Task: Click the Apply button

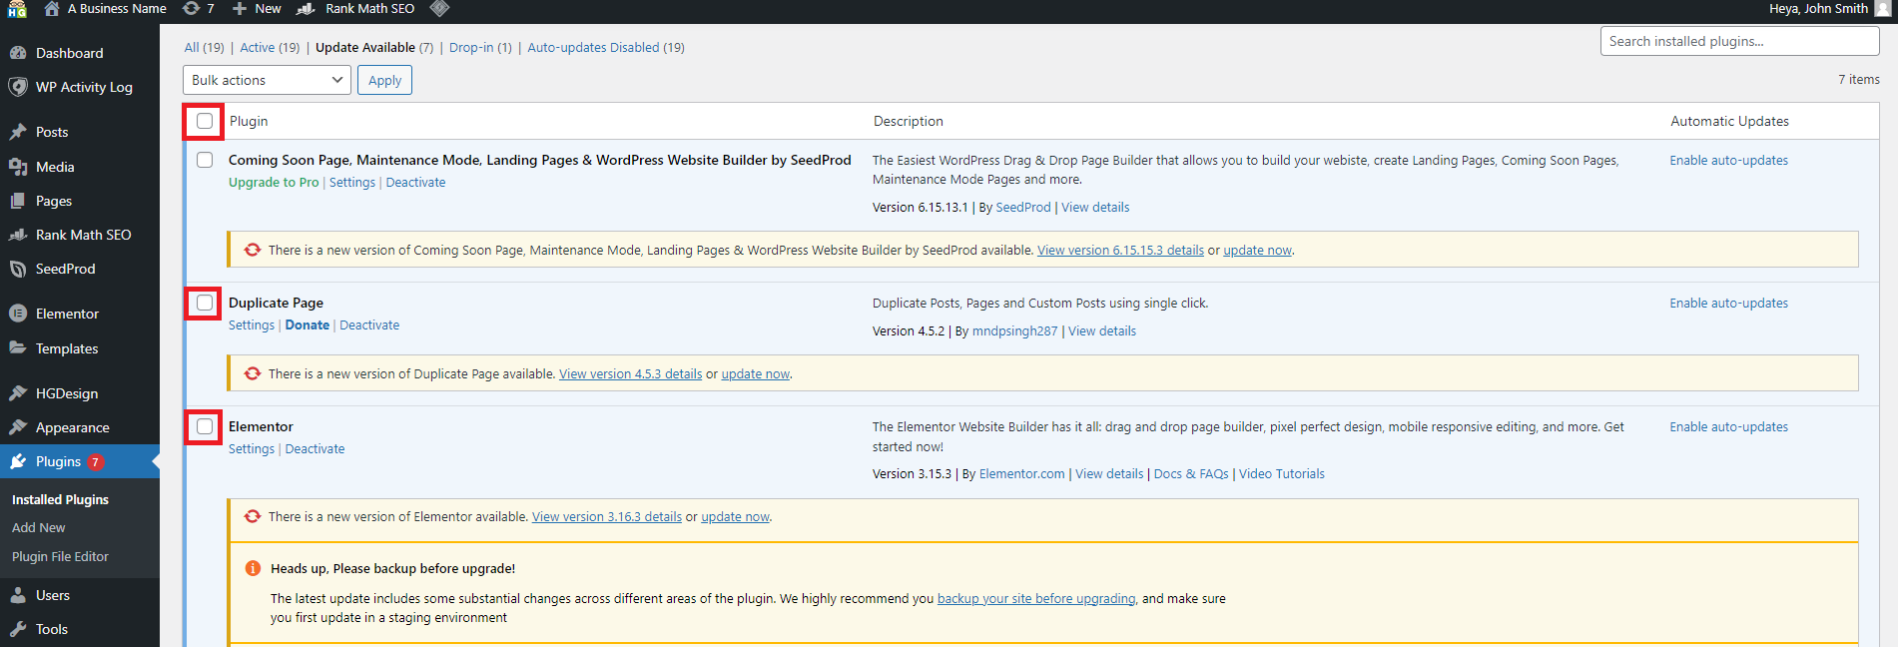Action: (x=384, y=80)
